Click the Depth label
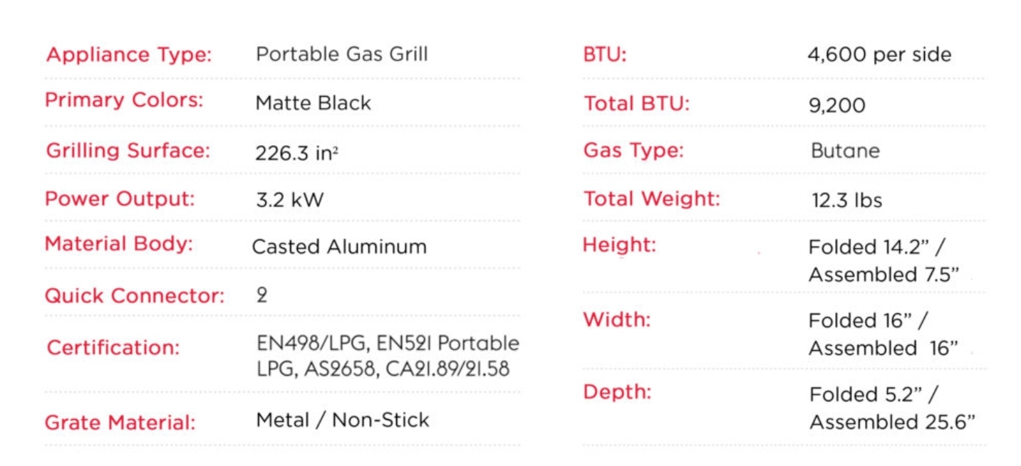This screenshot has height=466, width=1021. [617, 392]
